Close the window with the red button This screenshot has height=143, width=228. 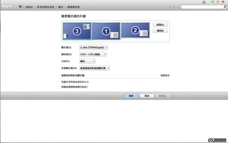point(223,2)
